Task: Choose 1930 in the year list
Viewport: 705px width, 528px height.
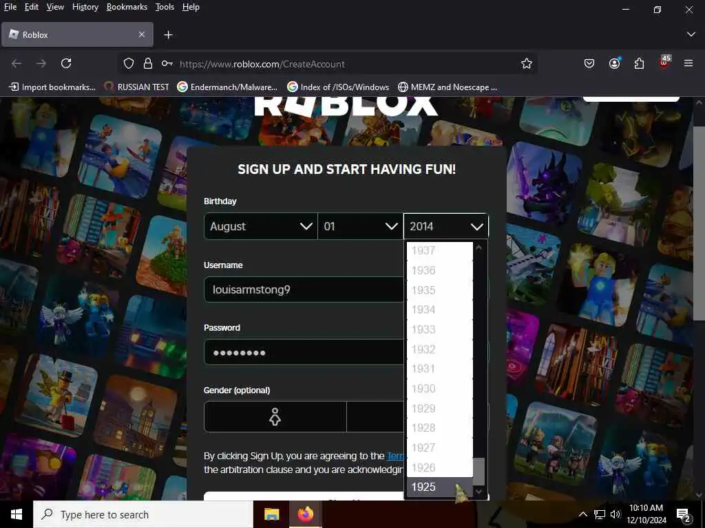Action: click(440, 388)
